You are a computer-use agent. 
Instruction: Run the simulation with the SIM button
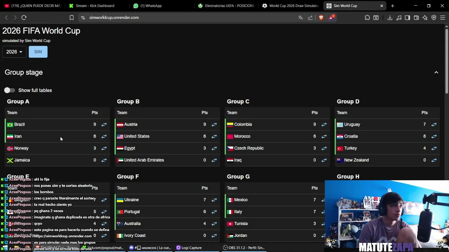[x=38, y=52]
